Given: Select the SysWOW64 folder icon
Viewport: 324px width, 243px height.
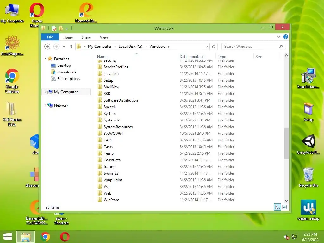Looking at the screenshot, I should pos(100,133).
